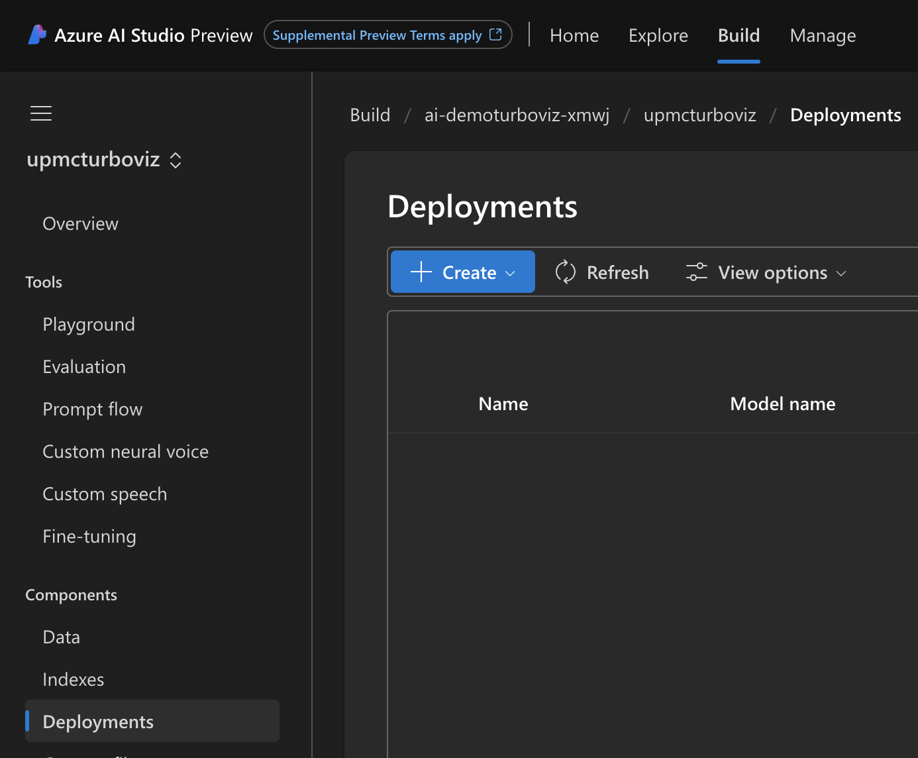
Task: Go to the Home tab
Action: point(574,35)
